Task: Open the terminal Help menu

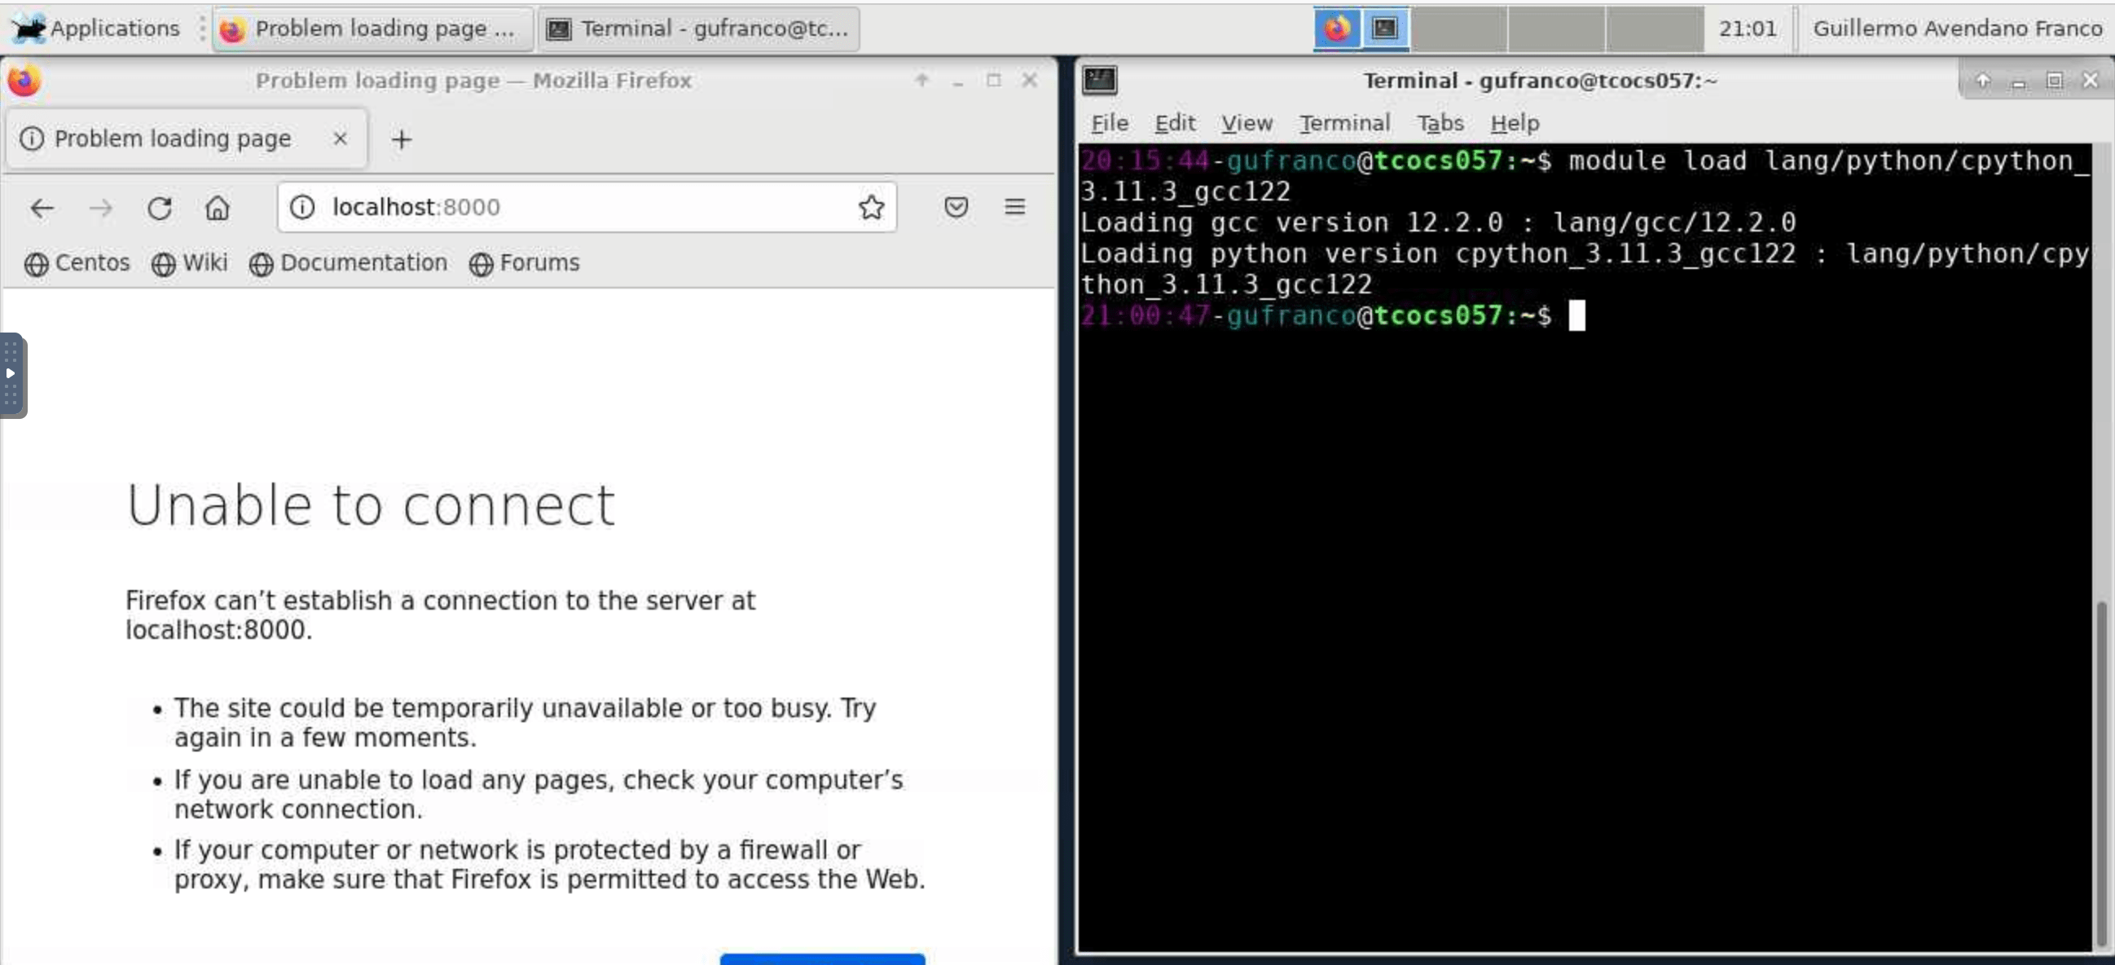Action: point(1514,123)
